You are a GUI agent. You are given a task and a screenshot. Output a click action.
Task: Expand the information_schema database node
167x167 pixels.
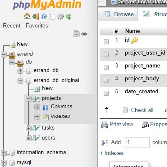[x=4, y=153]
